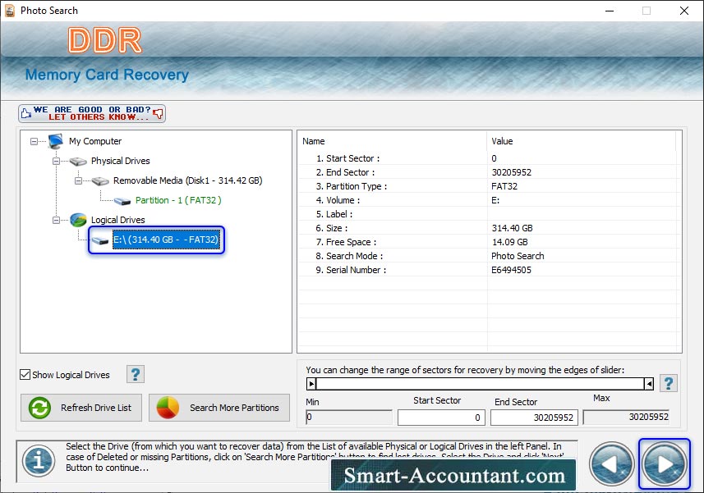The width and height of the screenshot is (704, 493).
Task: Click the My Computer monitor icon
Action: 56,141
